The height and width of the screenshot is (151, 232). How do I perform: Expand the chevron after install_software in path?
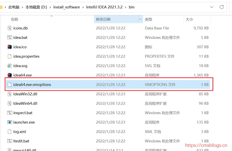82,7
